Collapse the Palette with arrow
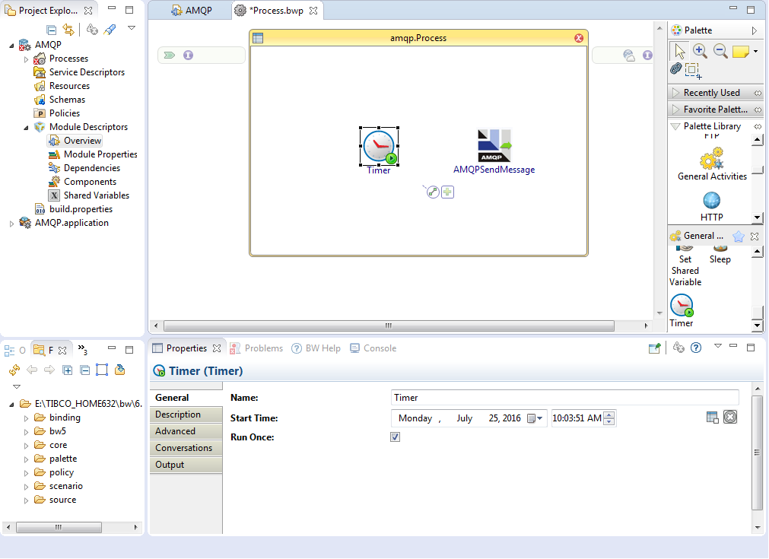The height and width of the screenshot is (559, 769). (x=755, y=30)
